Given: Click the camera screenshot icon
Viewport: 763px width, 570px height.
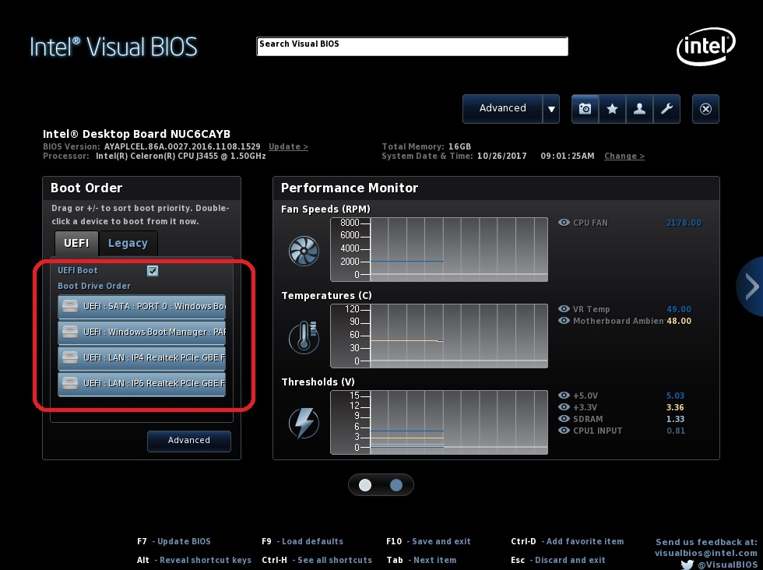Looking at the screenshot, I should 585,108.
